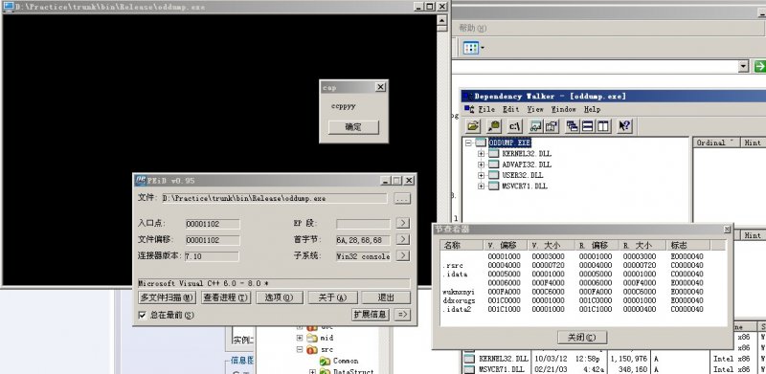Click the USER32.DLL module icon in the tree
Screen dimensions: 766x374
point(494,175)
